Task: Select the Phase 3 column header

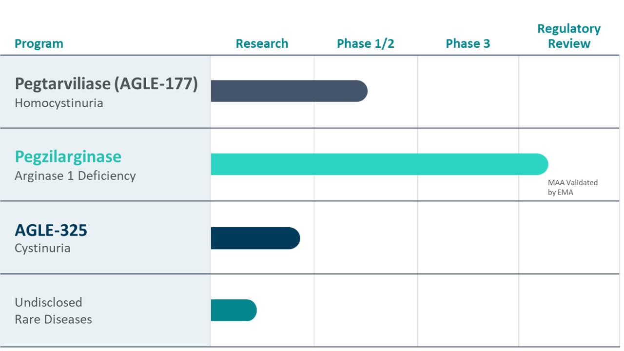Action: click(468, 43)
